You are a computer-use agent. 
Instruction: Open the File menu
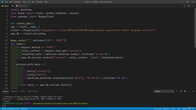(6, 2)
